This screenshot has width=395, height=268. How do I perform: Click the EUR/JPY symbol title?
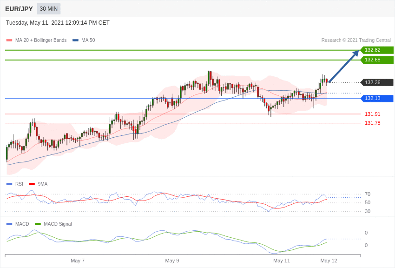pos(19,9)
